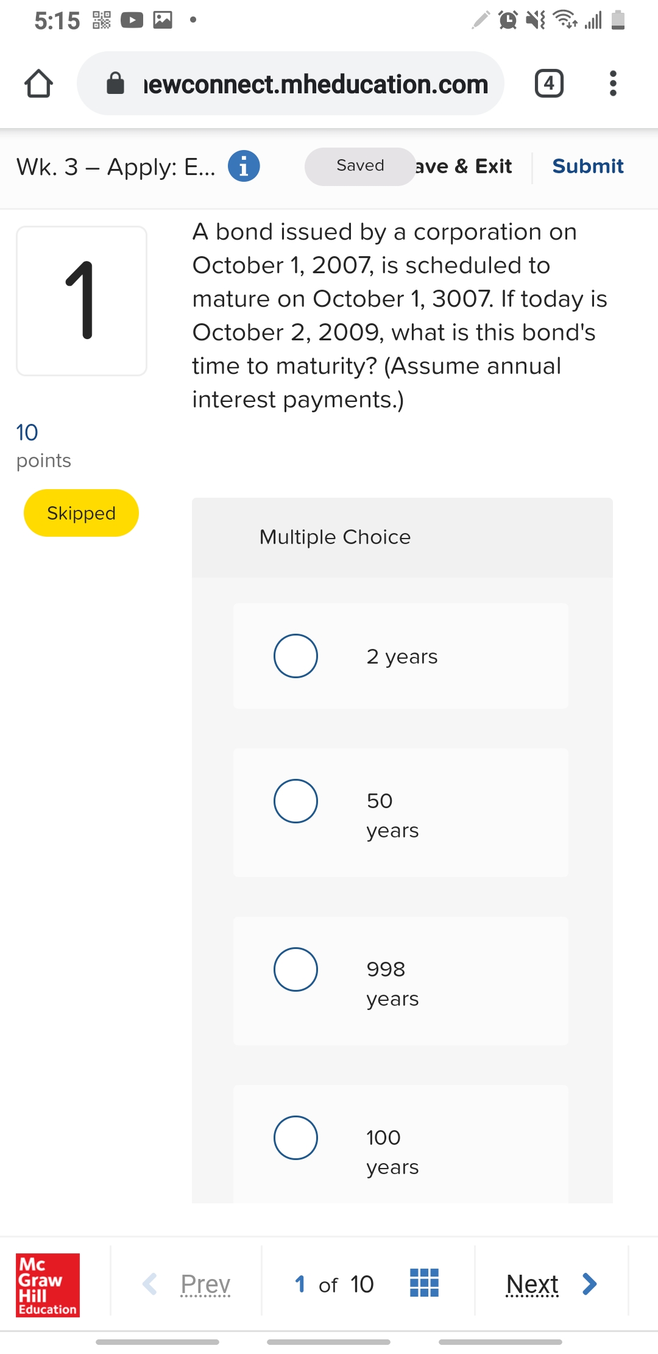Image resolution: width=658 pixels, height=1354 pixels.
Task: Open the three-dot browser menu
Action: [x=613, y=84]
